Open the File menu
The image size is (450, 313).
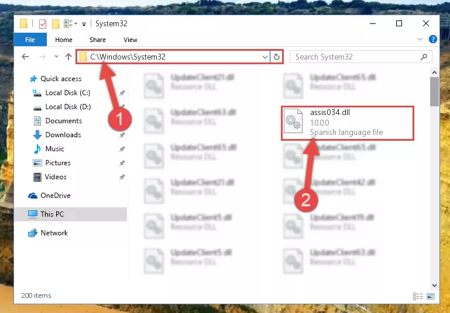tap(30, 40)
